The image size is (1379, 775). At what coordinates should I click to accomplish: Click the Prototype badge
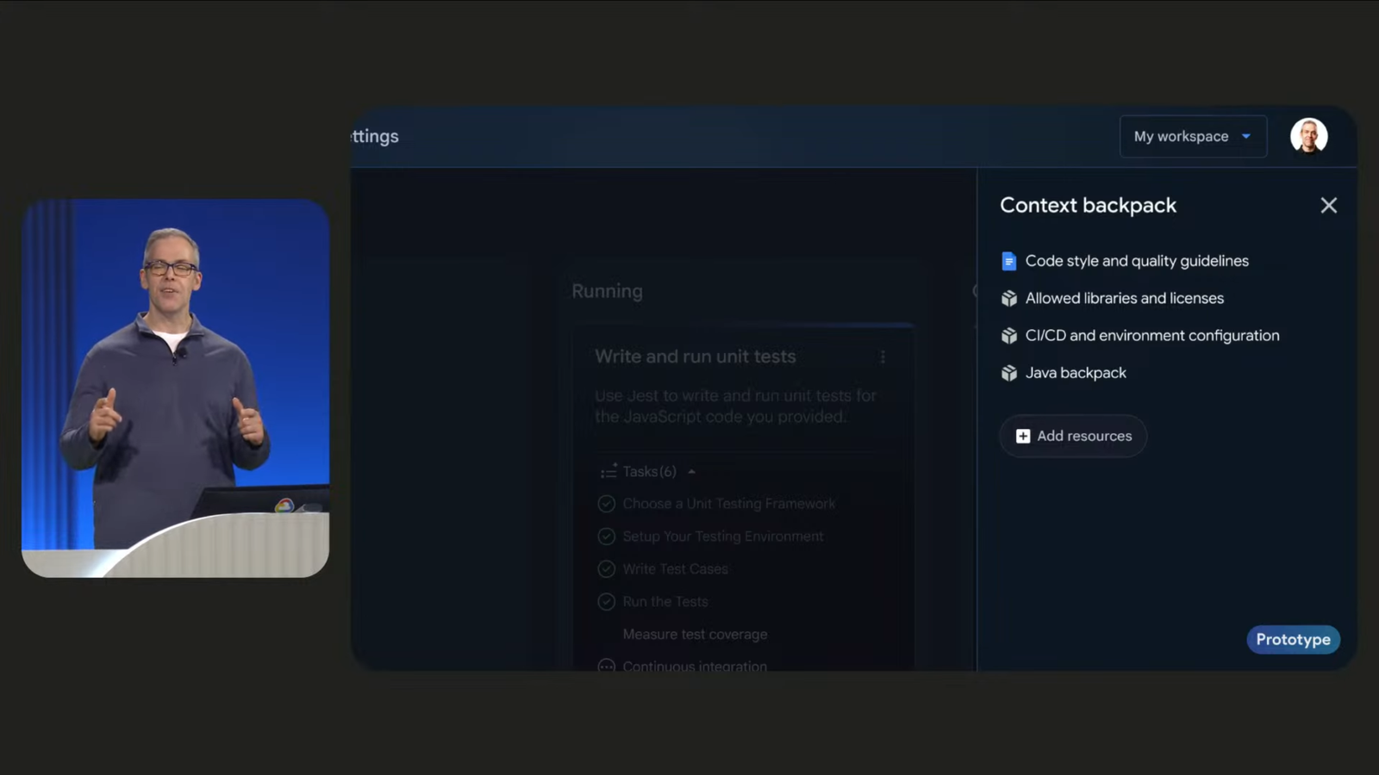1292,640
